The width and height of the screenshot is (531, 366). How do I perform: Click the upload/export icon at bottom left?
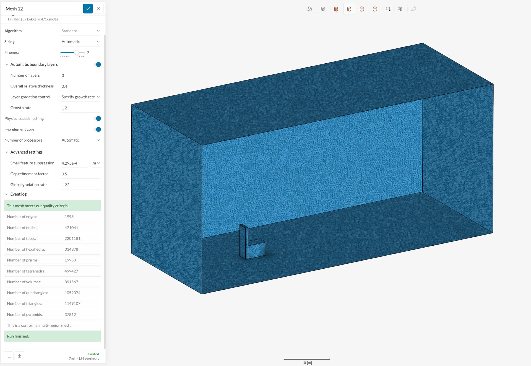[19, 356]
